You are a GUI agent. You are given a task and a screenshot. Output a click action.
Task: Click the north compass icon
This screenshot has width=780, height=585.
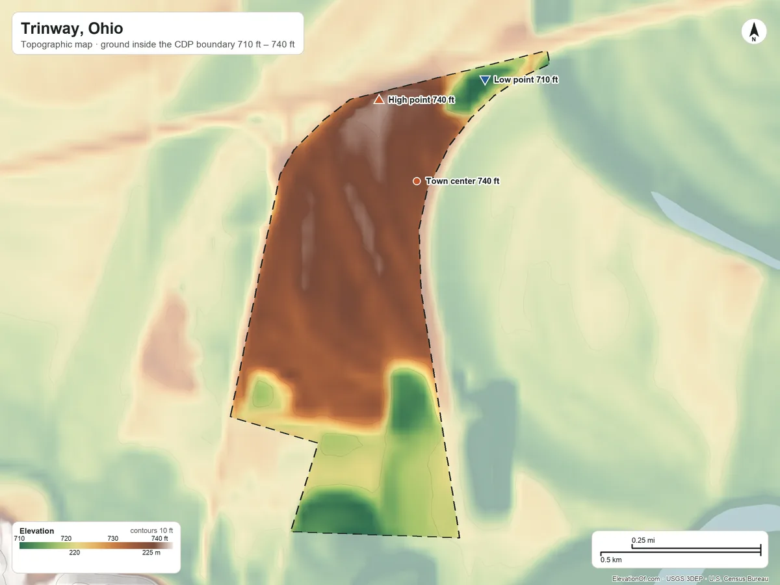[754, 32]
